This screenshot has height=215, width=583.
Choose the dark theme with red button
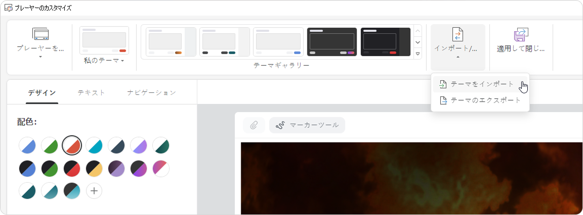pyautogui.click(x=386, y=41)
